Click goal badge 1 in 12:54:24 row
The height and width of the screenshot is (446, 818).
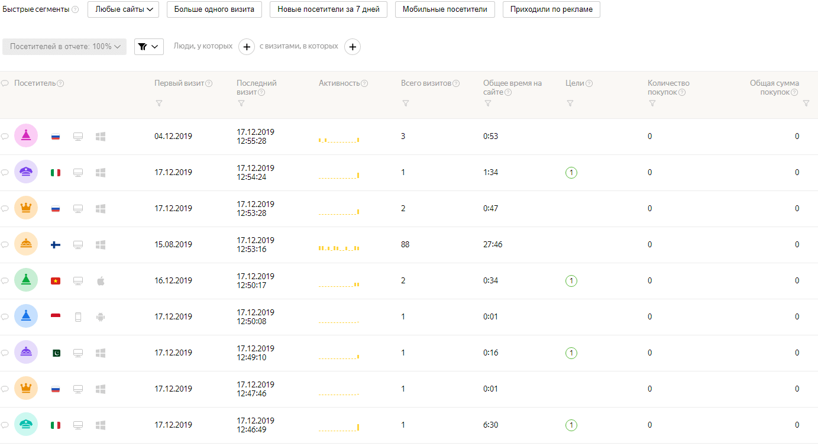coord(571,173)
